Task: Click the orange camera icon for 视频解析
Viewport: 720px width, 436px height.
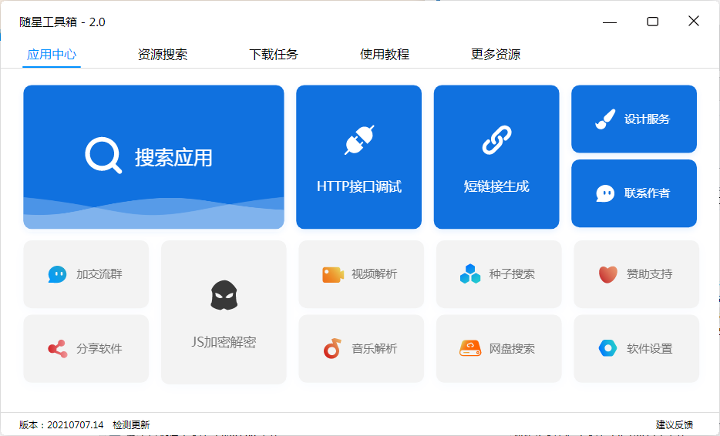Action: pos(332,274)
